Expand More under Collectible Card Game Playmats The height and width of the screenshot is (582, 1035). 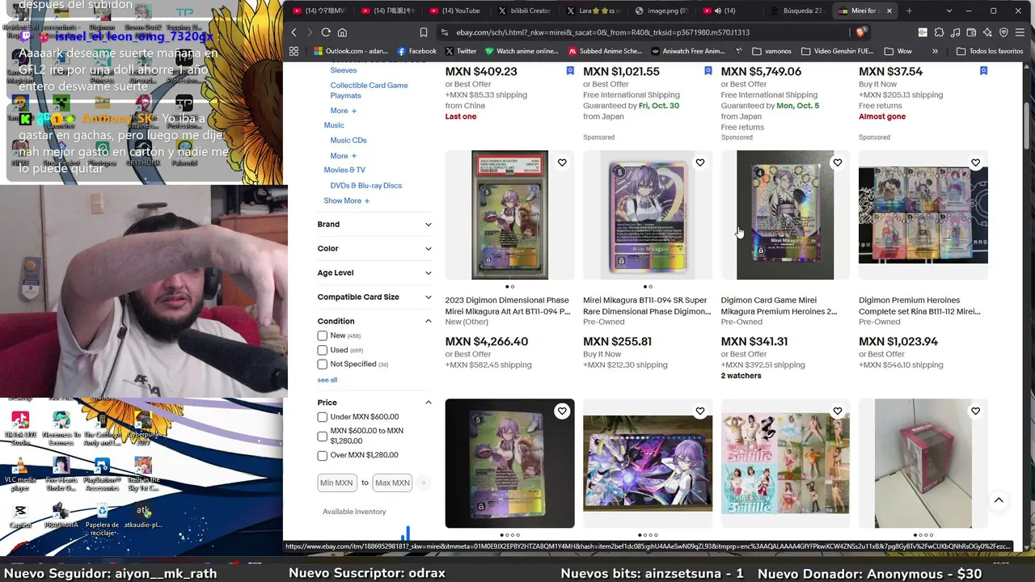[343, 111]
